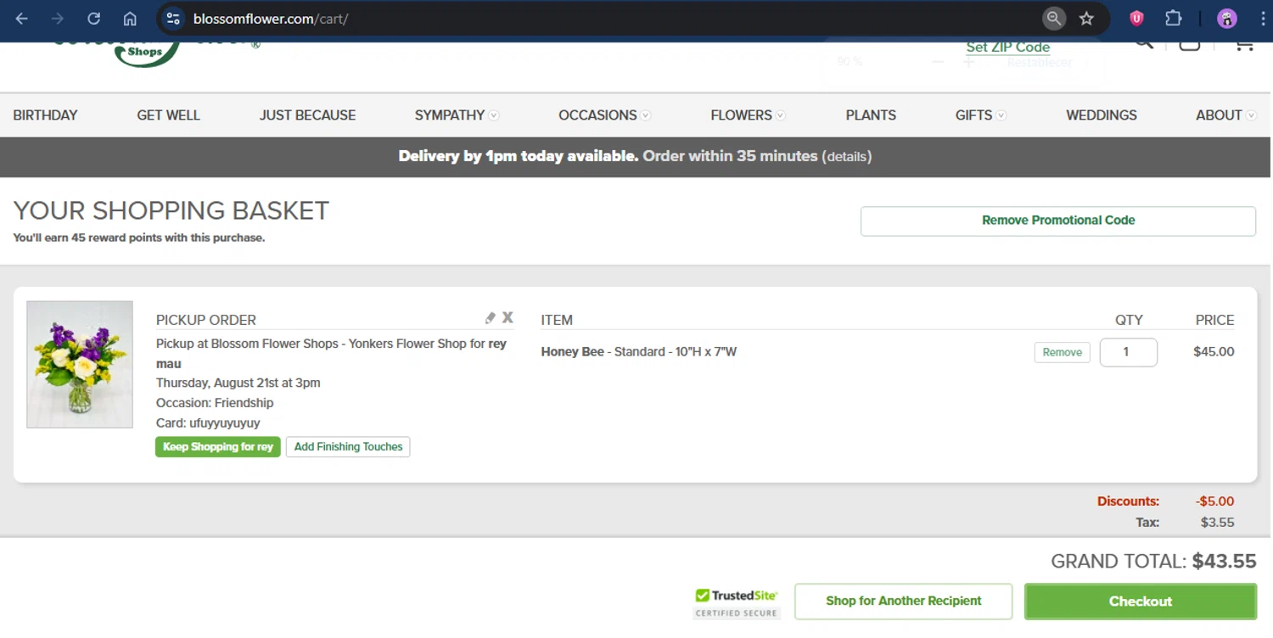
Task: Click the YOUR SHOPPING BASKET heading
Action: [x=171, y=210]
